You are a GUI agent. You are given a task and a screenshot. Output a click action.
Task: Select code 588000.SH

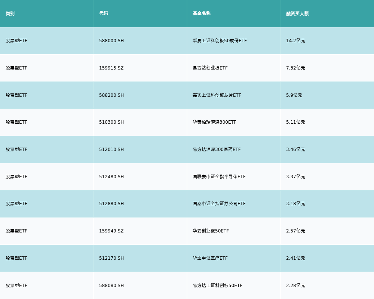(111, 41)
